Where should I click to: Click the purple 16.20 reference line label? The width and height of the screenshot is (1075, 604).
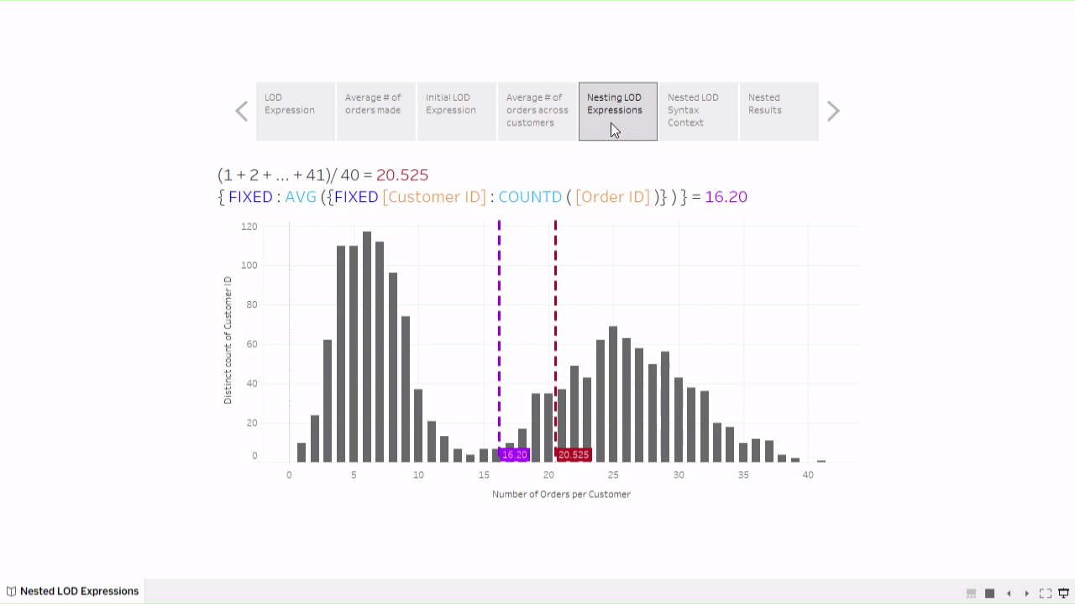tap(515, 455)
